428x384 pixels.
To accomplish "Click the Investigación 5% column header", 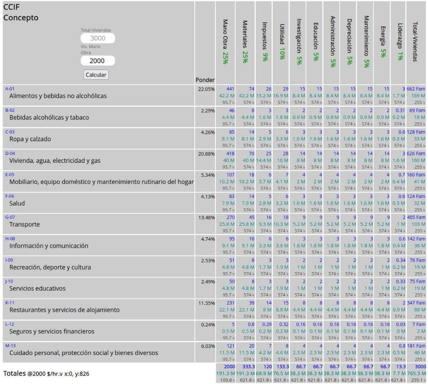I will tap(299, 41).
